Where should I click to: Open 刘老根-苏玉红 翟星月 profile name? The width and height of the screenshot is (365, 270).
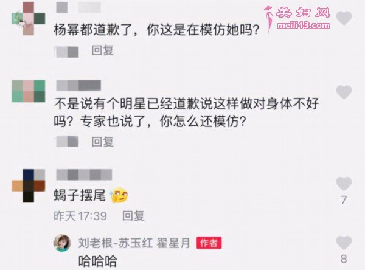[134, 243]
